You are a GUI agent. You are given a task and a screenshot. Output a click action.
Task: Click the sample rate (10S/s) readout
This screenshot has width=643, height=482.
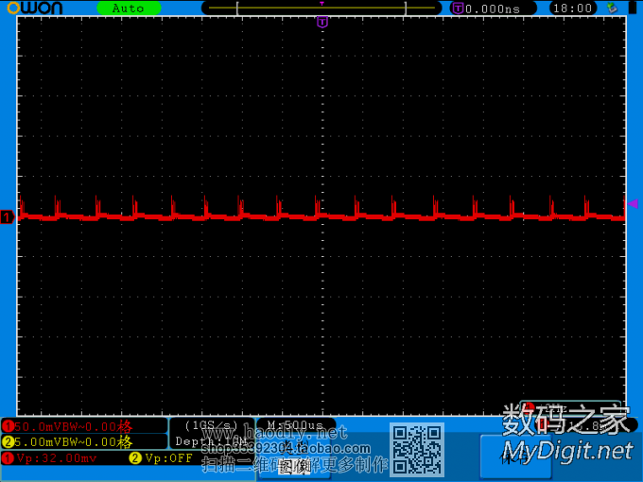(x=212, y=425)
